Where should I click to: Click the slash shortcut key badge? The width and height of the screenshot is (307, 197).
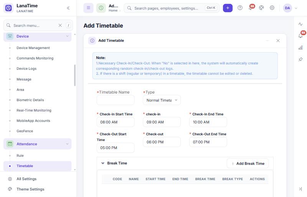pyautogui.click(x=68, y=25)
